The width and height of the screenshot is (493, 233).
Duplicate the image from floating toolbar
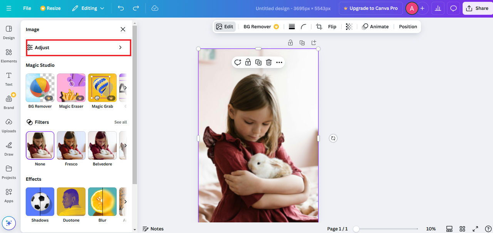tap(258, 62)
